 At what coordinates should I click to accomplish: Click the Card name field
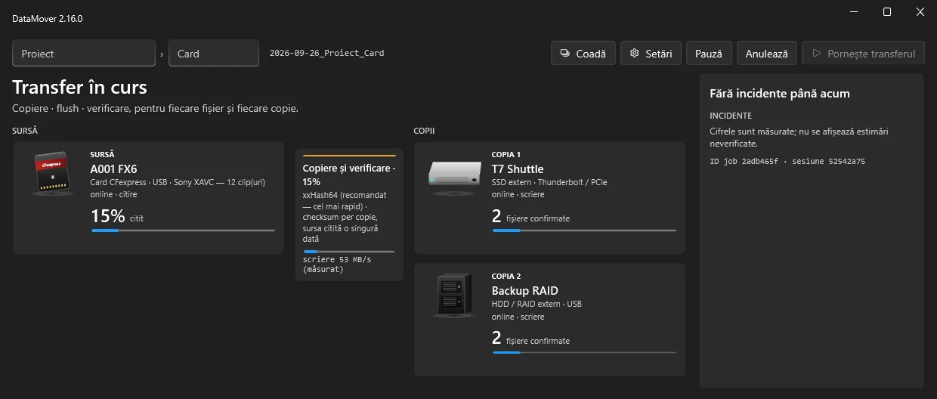tap(214, 54)
